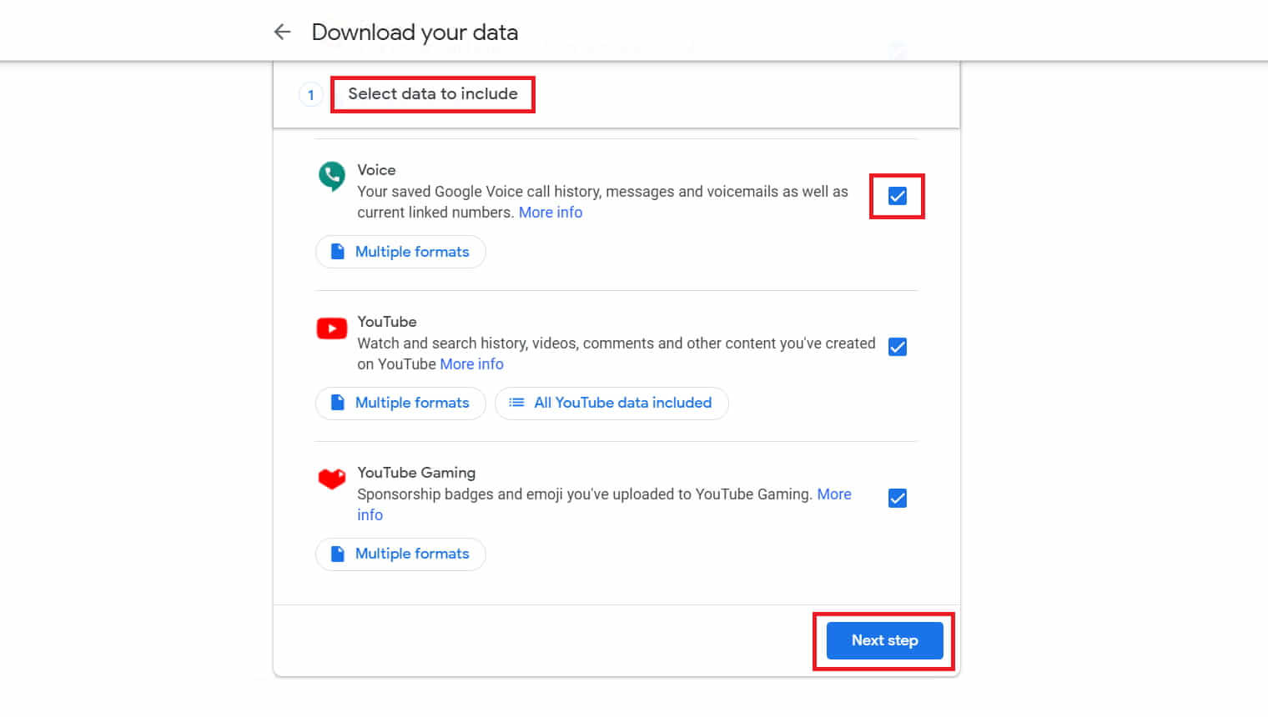
Task: Uncheck the YouTube data checkbox
Action: [898, 347]
